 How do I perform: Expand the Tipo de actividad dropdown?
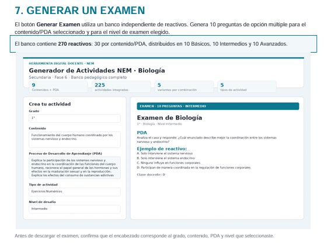click(x=75, y=192)
